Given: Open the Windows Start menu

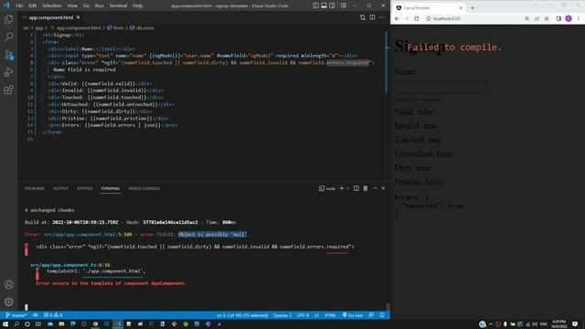Looking at the screenshot, I should click(x=5, y=324).
